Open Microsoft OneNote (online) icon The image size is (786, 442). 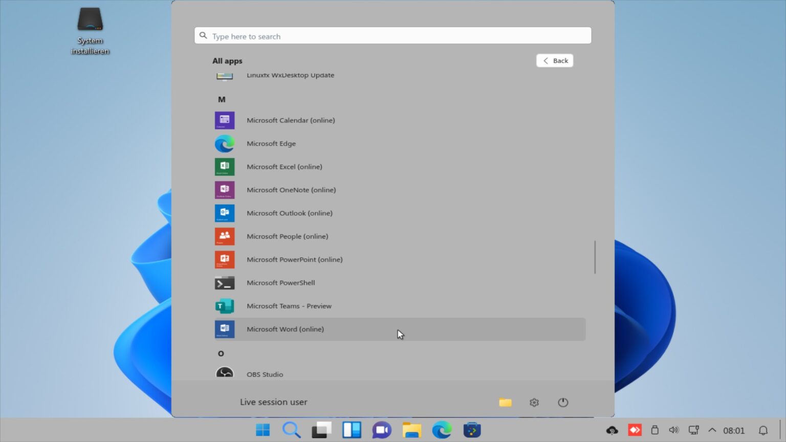[x=225, y=190]
